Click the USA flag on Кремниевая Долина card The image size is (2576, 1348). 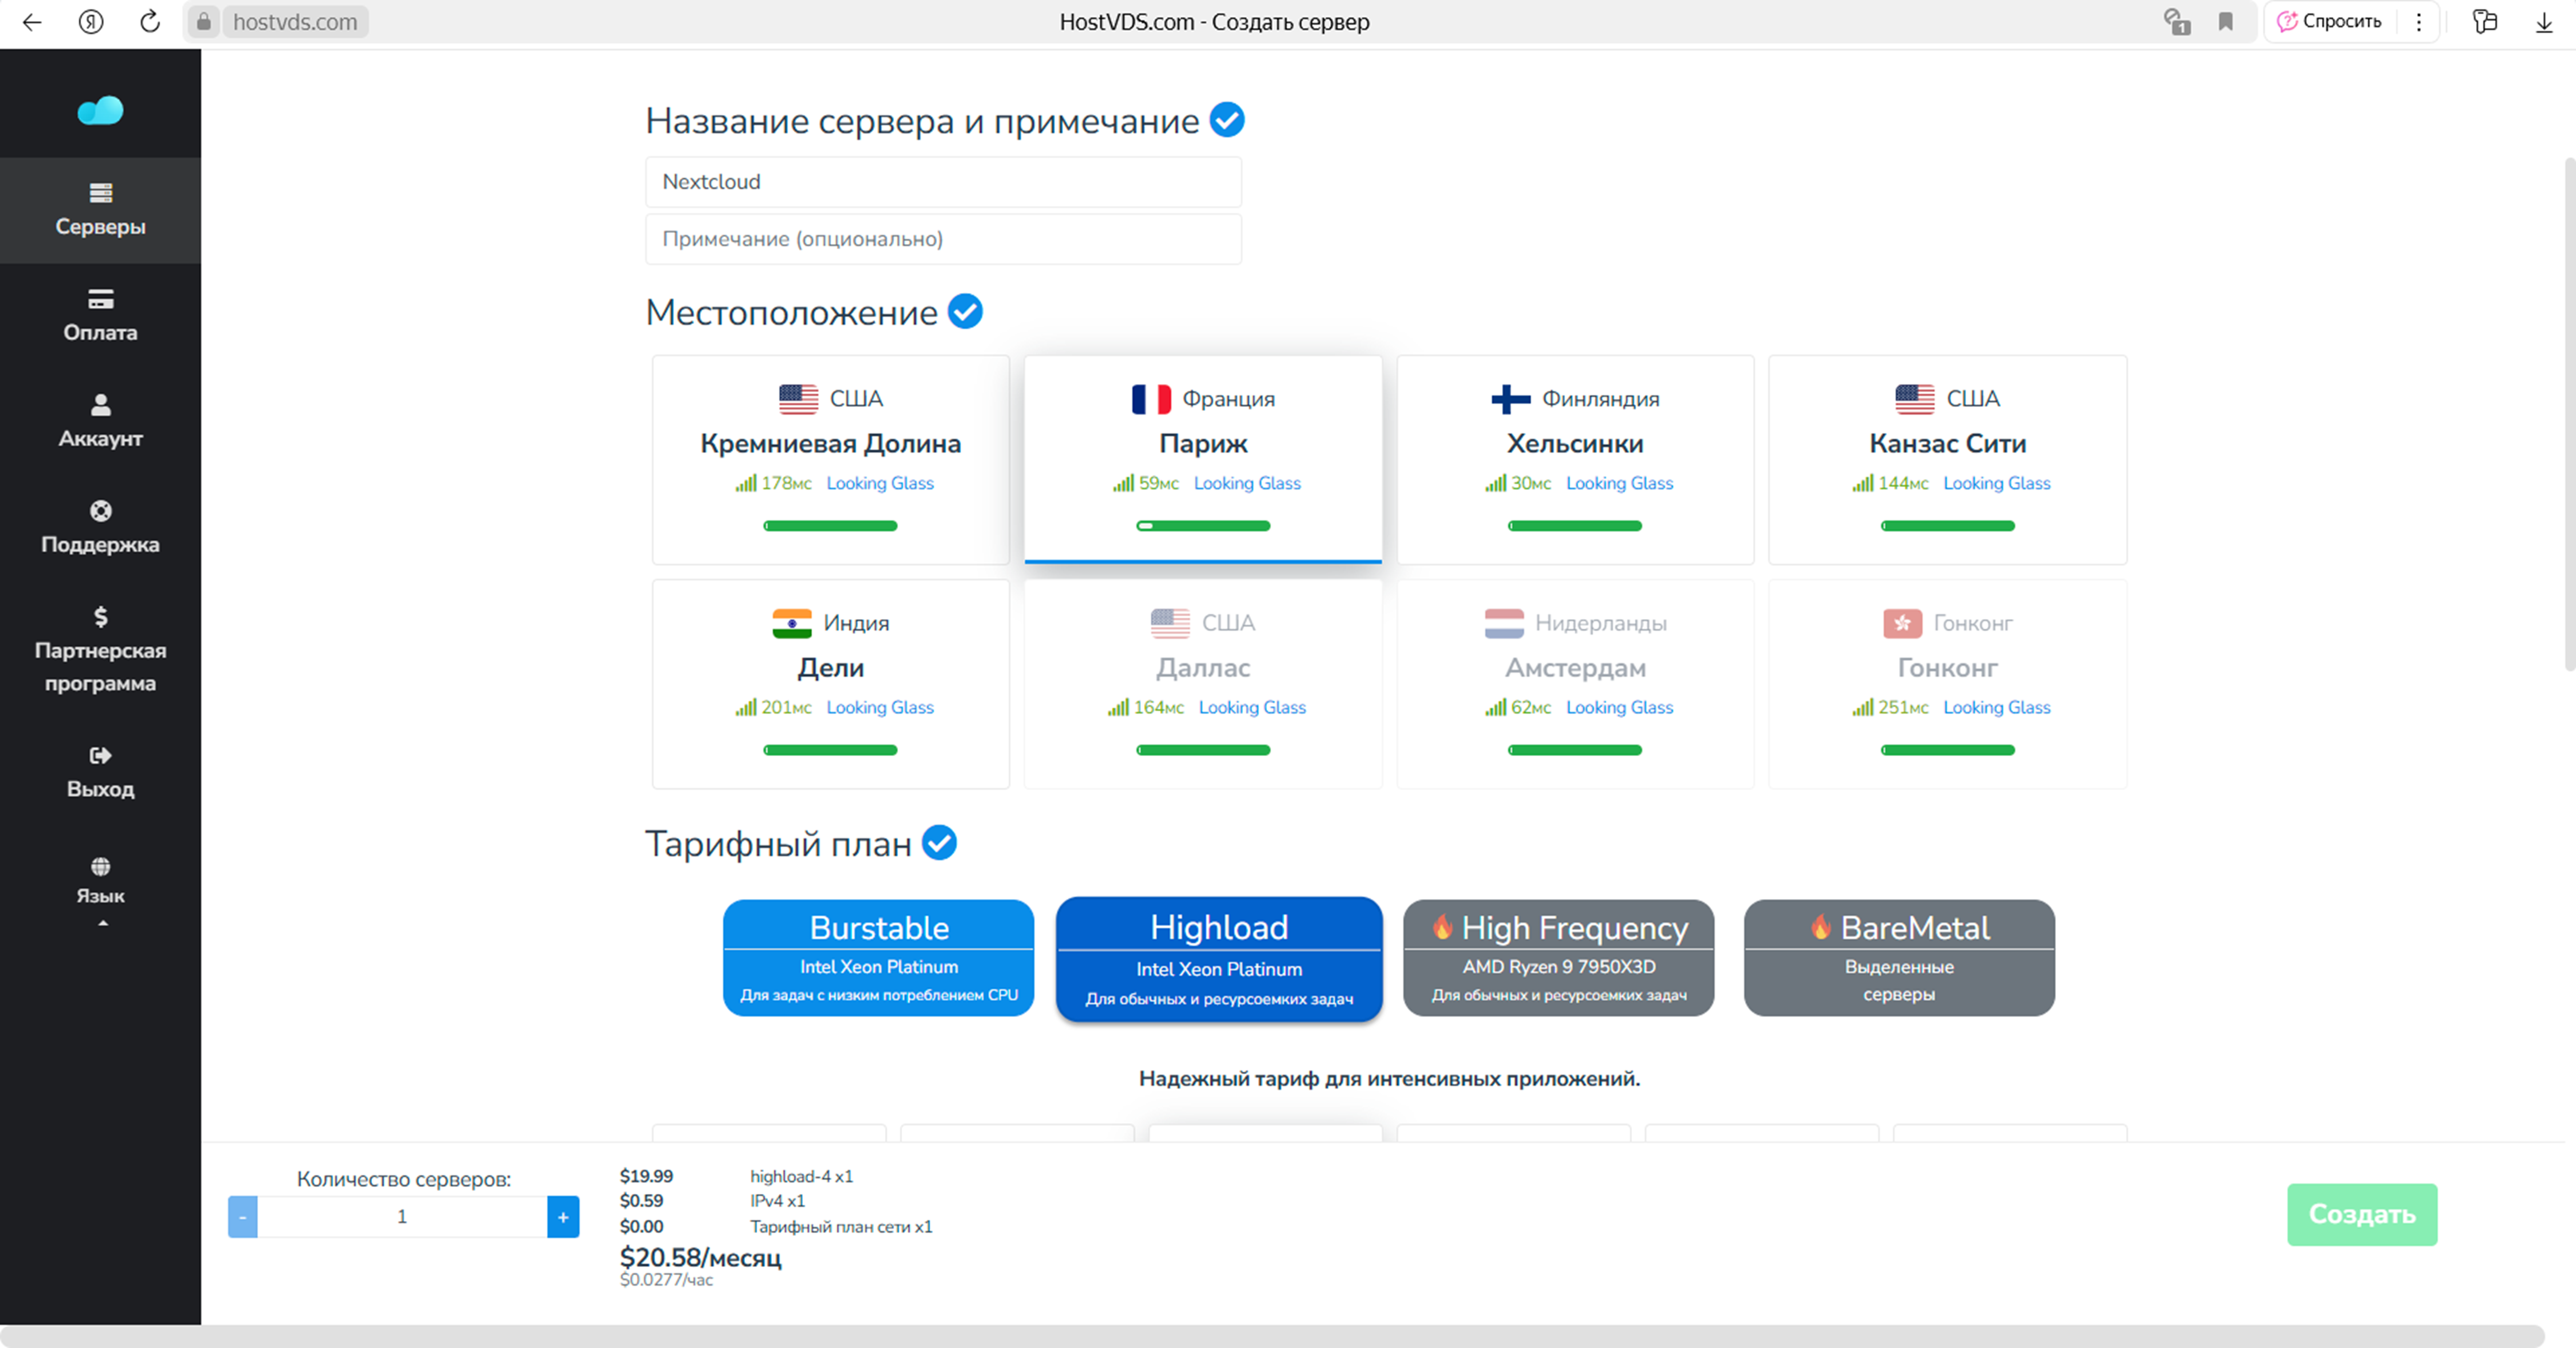pyautogui.click(x=798, y=398)
